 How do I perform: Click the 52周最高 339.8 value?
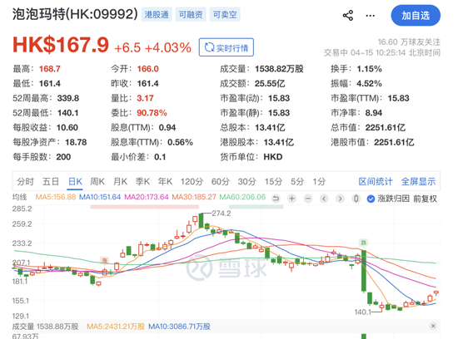point(67,98)
